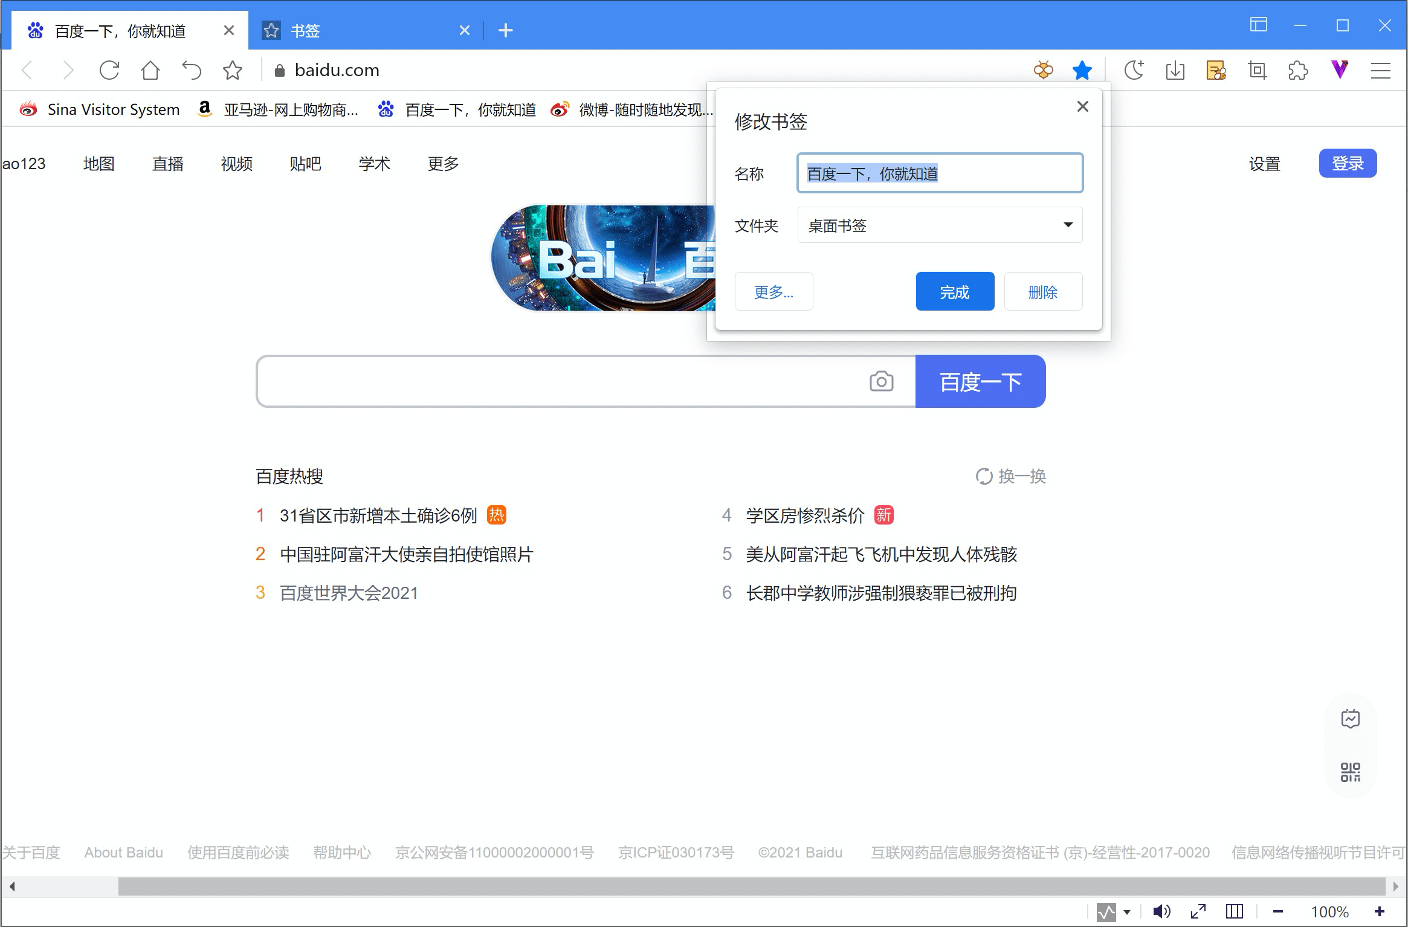Image resolution: width=1408 pixels, height=927 pixels.
Task: Click the undo close tab icon
Action: tap(192, 71)
